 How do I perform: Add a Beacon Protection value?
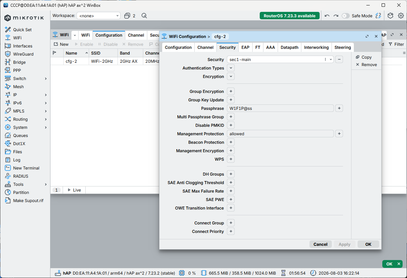231,142
